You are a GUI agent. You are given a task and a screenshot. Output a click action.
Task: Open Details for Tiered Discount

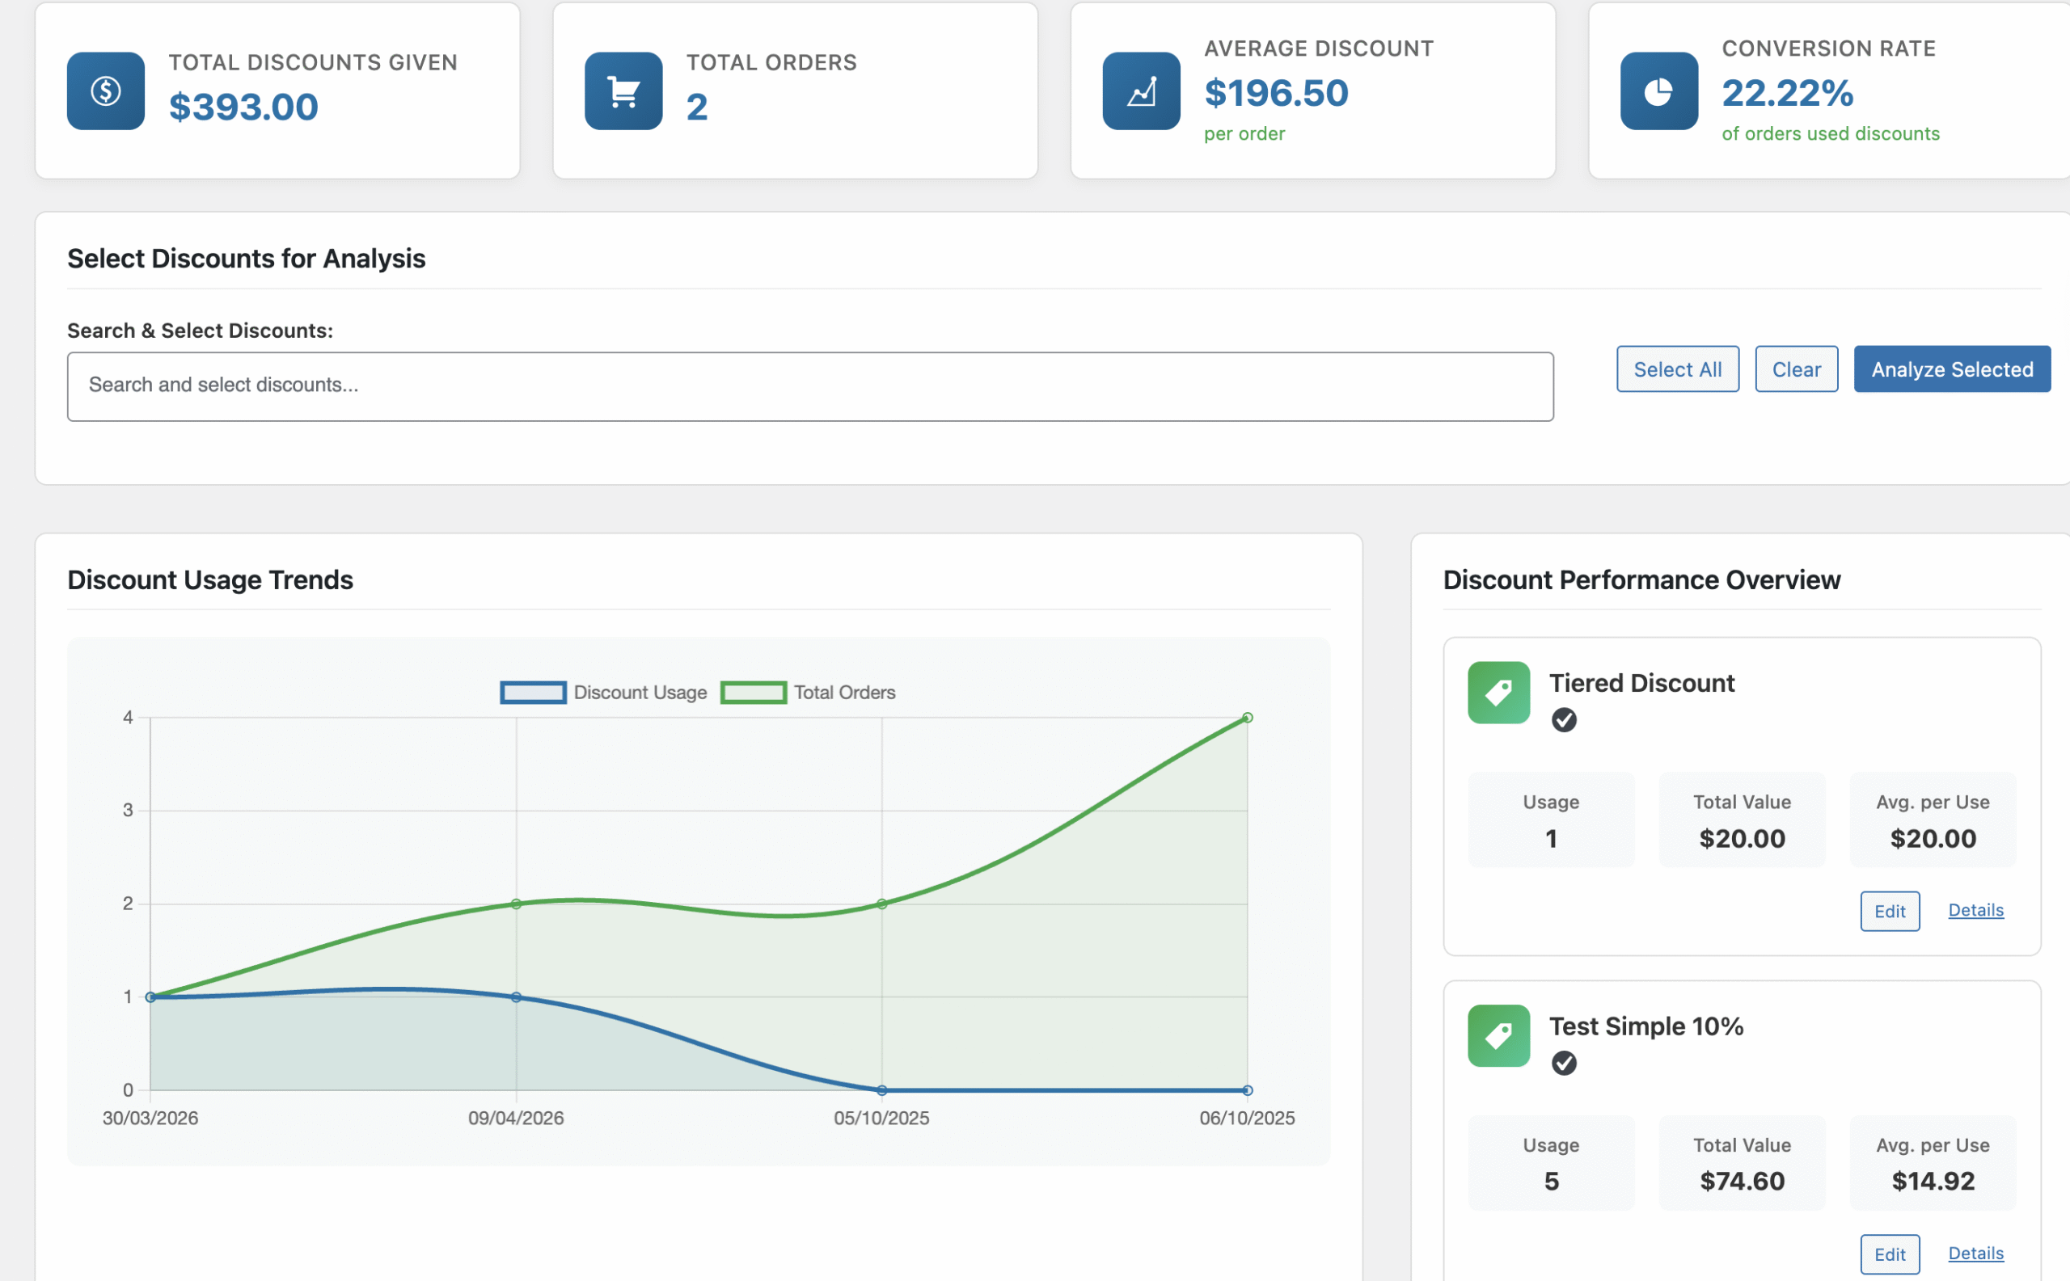pyautogui.click(x=1975, y=910)
